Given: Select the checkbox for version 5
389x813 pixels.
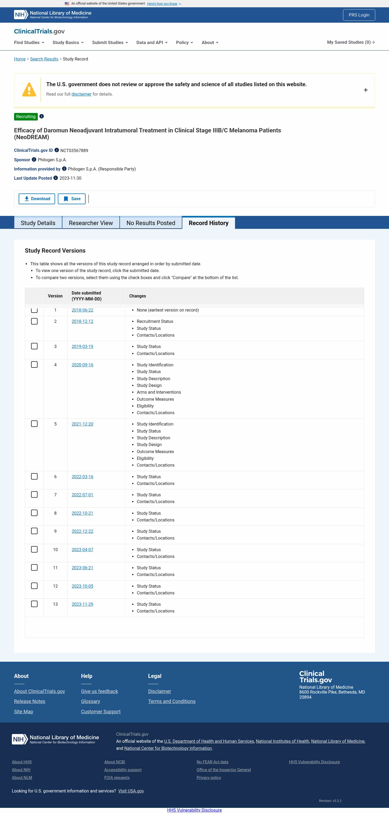Looking at the screenshot, I should pos(34,424).
